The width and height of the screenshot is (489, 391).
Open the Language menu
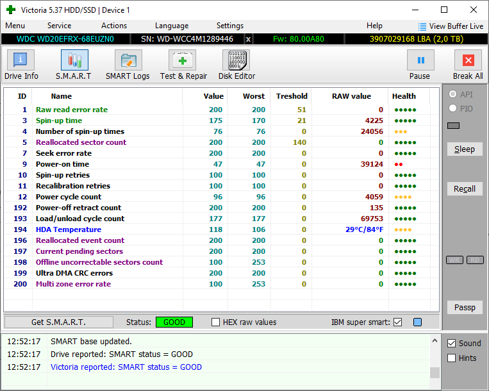[172, 26]
